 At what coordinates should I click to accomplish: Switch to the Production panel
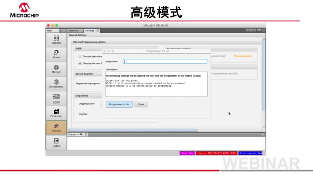[x=56, y=113]
